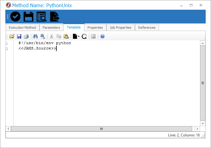Open the Parameters tab
This screenshot has width=211, height=148.
pos(51,28)
